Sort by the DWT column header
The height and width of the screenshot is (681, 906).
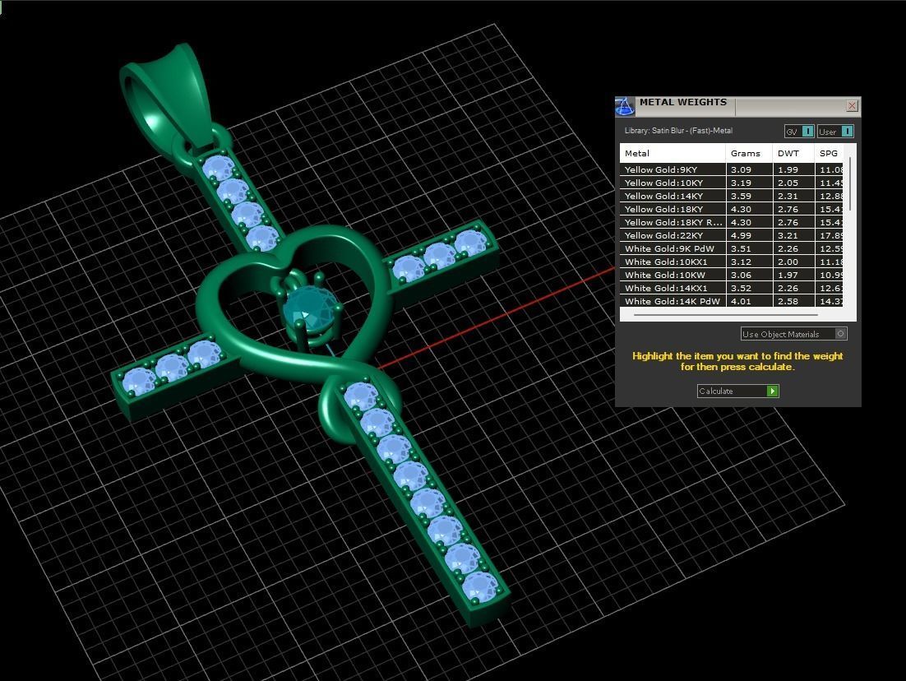coord(793,153)
